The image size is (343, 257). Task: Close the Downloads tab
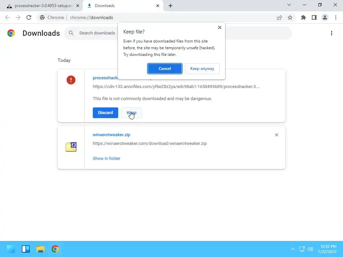(158, 6)
